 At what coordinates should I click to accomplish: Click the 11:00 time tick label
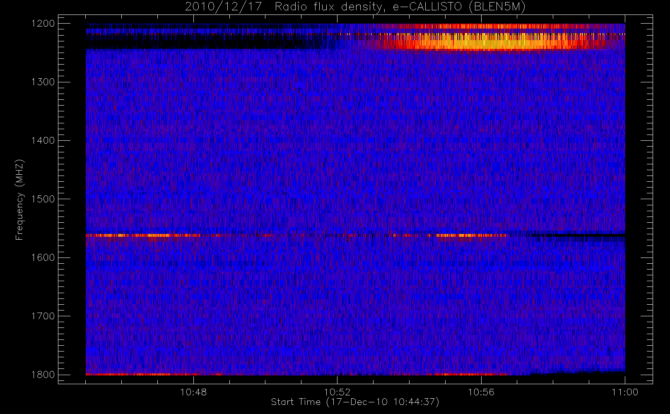point(625,392)
